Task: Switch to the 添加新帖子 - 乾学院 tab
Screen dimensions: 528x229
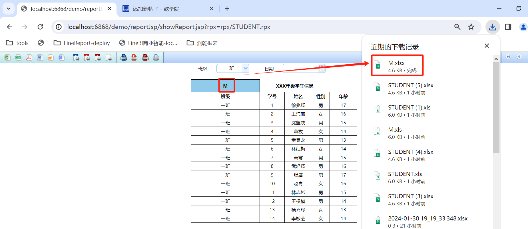Action: point(156,9)
